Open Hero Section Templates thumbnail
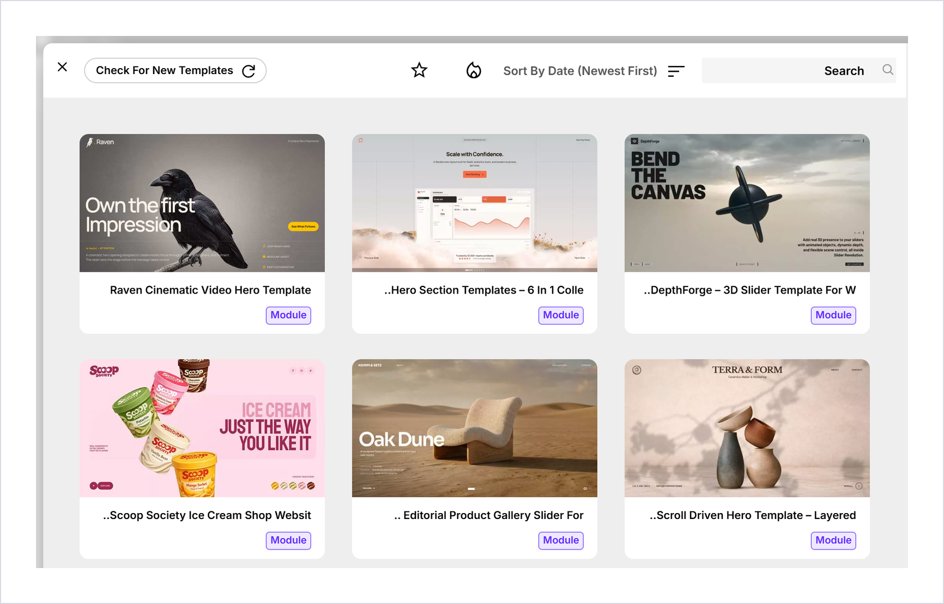 pos(475,203)
